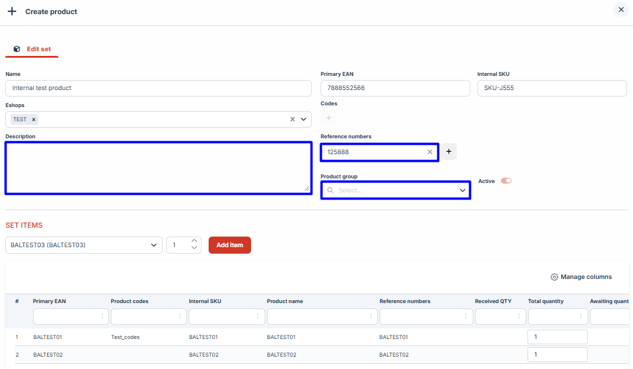Open Primary EAN column filter menu

click(x=103, y=317)
